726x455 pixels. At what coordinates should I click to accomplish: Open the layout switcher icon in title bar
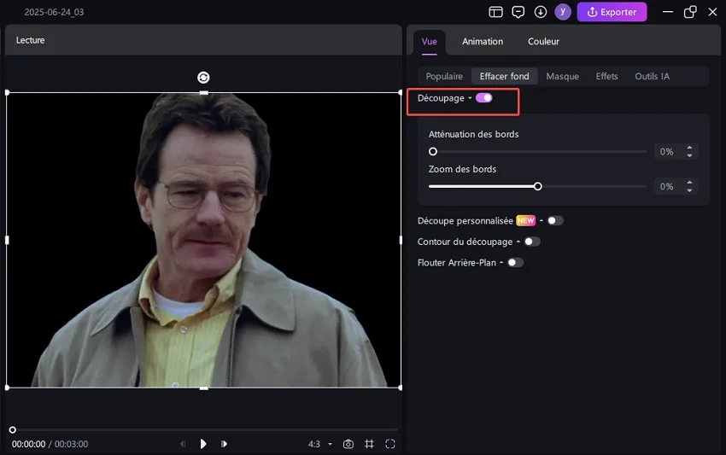495,12
